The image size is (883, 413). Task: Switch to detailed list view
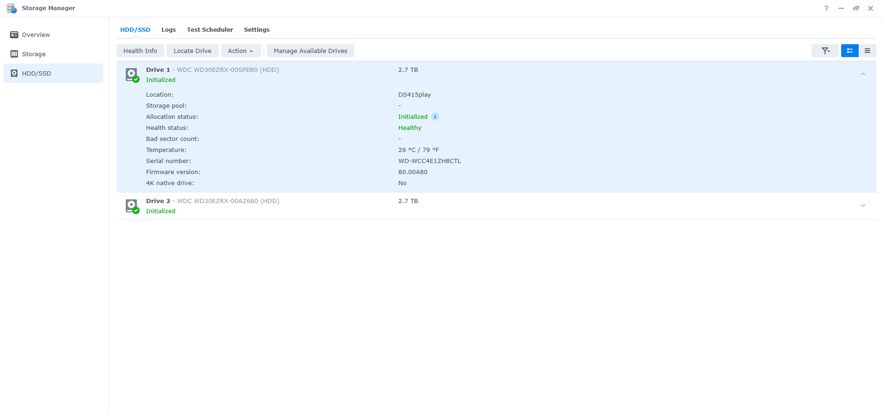(850, 51)
